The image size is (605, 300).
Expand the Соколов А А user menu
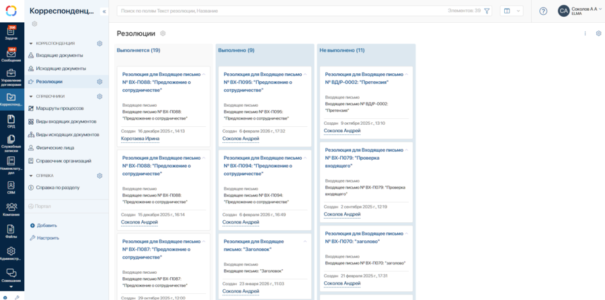coord(600,9)
